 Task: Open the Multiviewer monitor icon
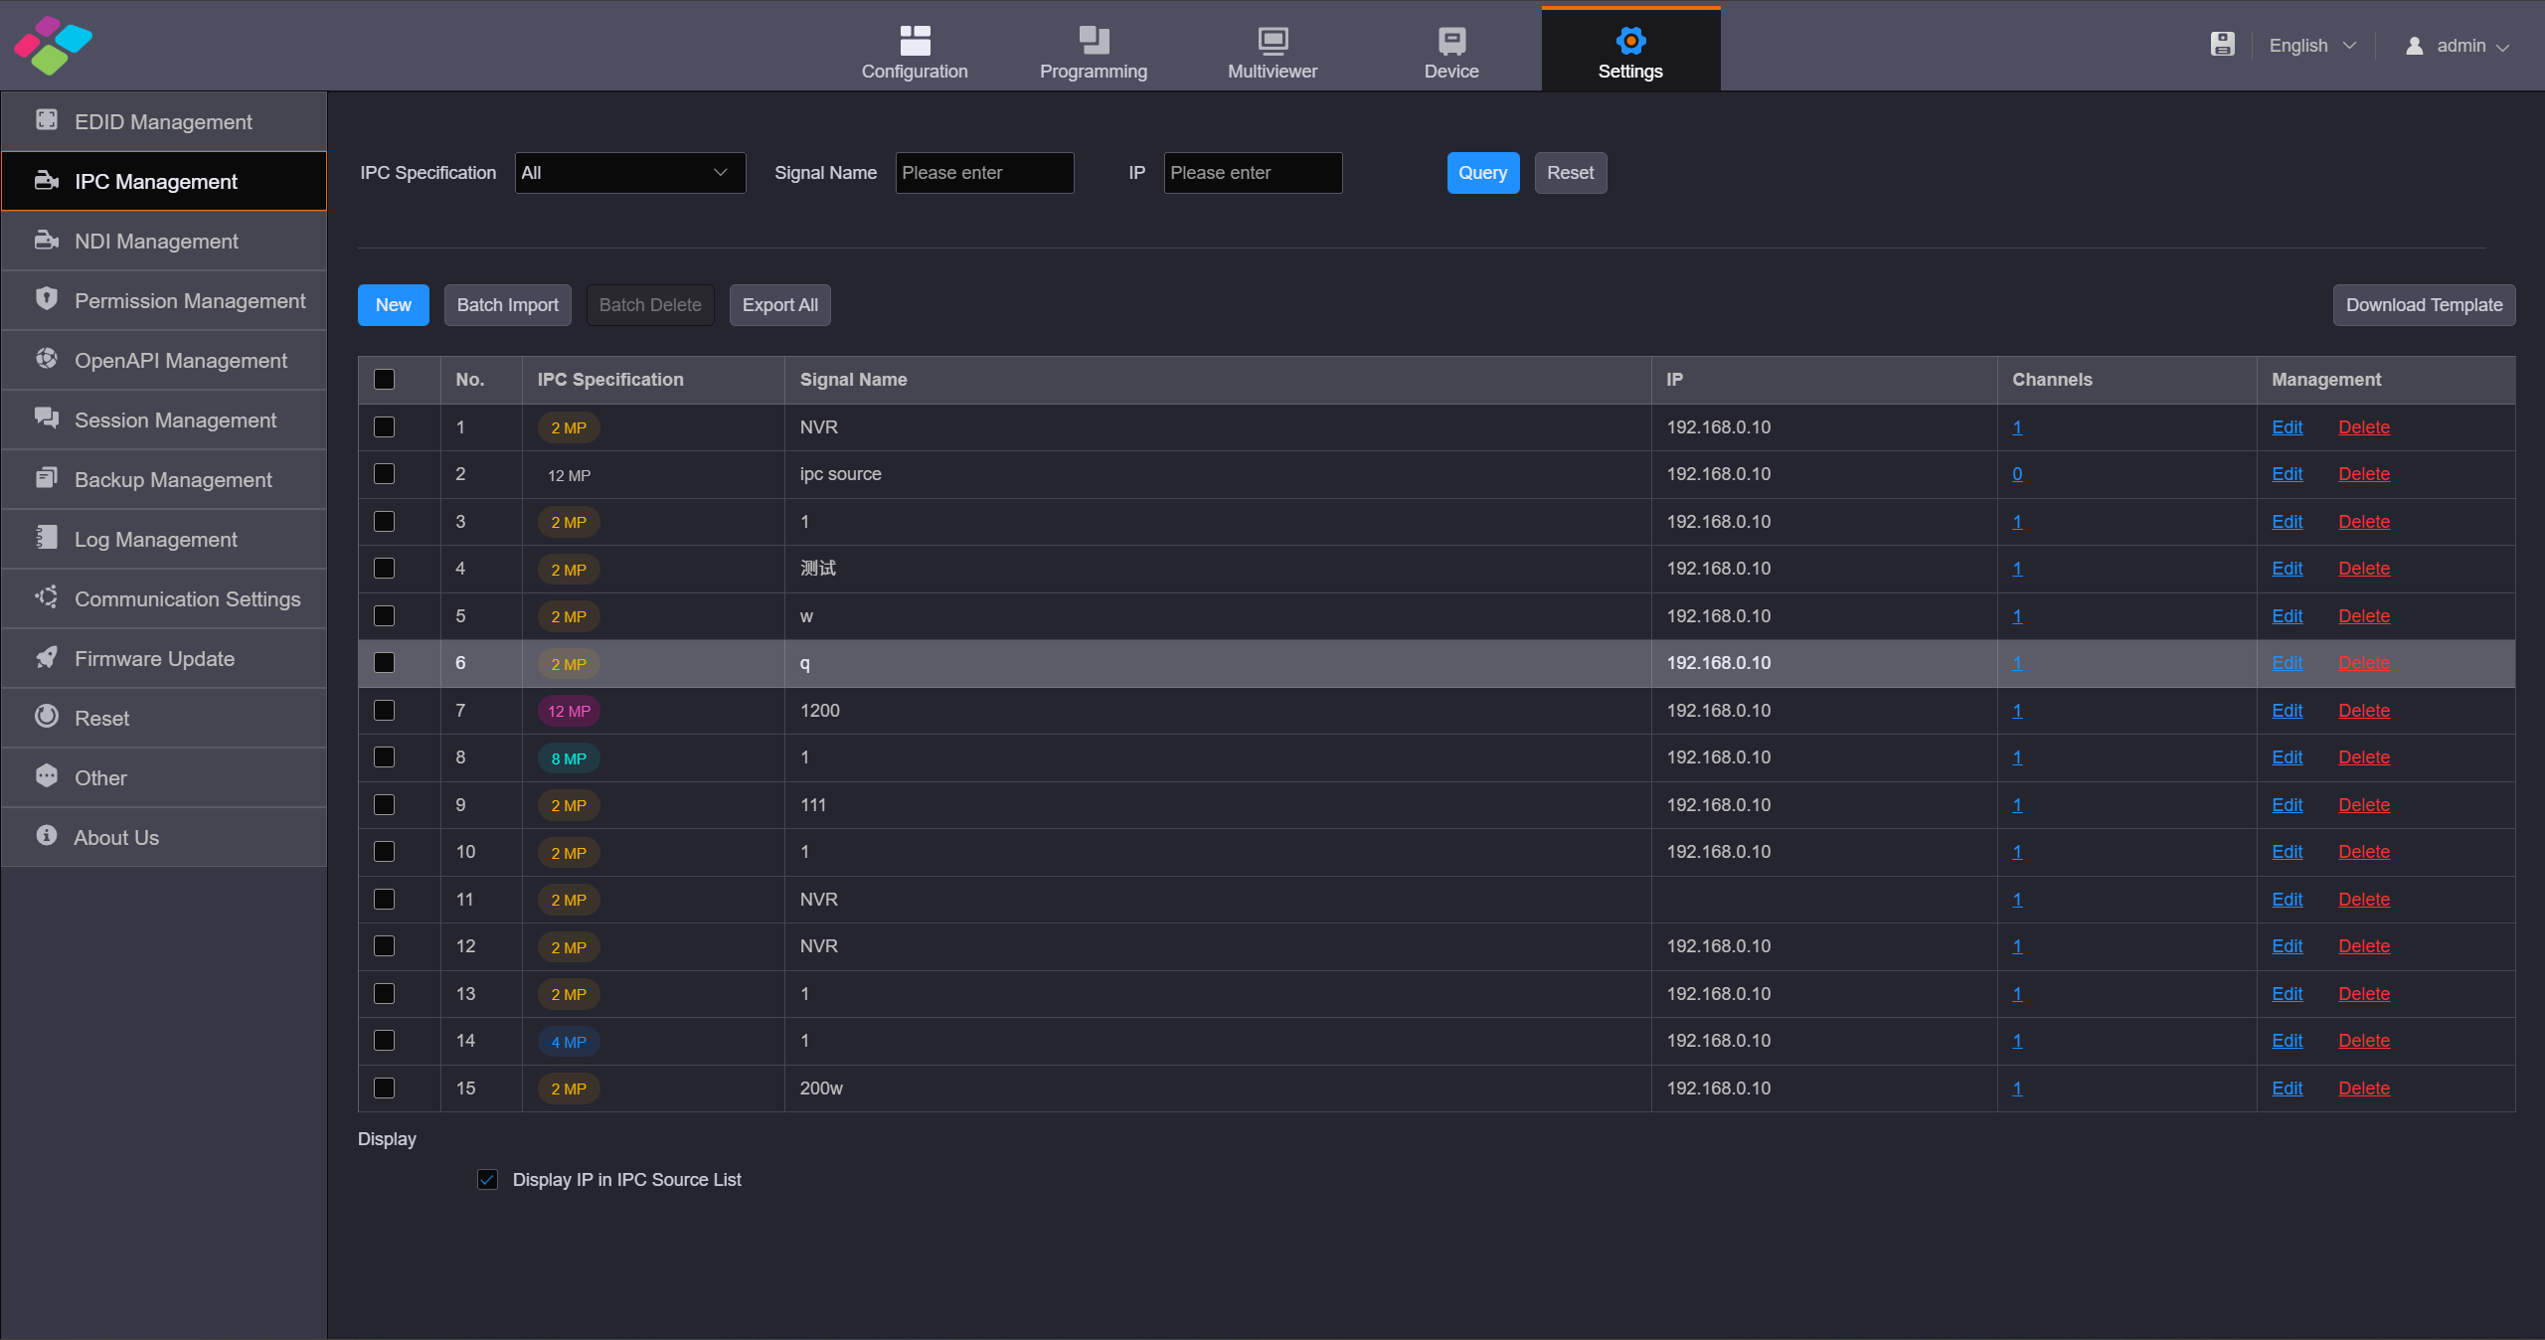1272,40
